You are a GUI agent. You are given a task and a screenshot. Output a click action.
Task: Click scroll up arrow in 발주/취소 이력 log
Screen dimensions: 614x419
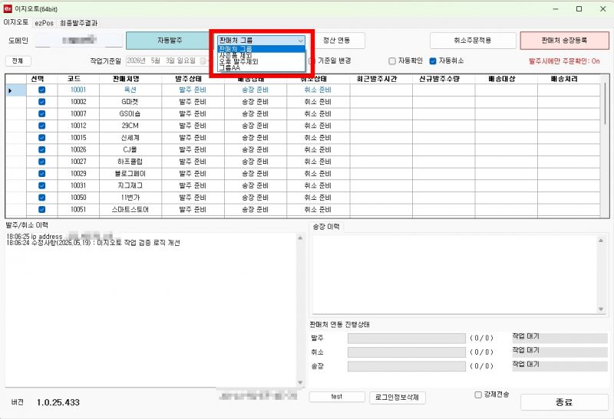click(x=300, y=237)
